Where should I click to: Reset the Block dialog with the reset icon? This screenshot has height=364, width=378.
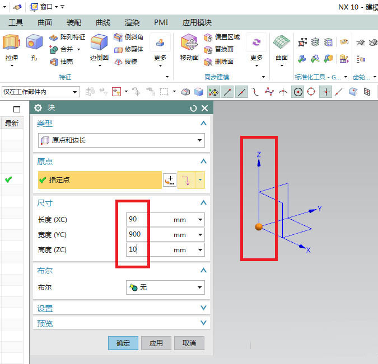tap(193, 108)
